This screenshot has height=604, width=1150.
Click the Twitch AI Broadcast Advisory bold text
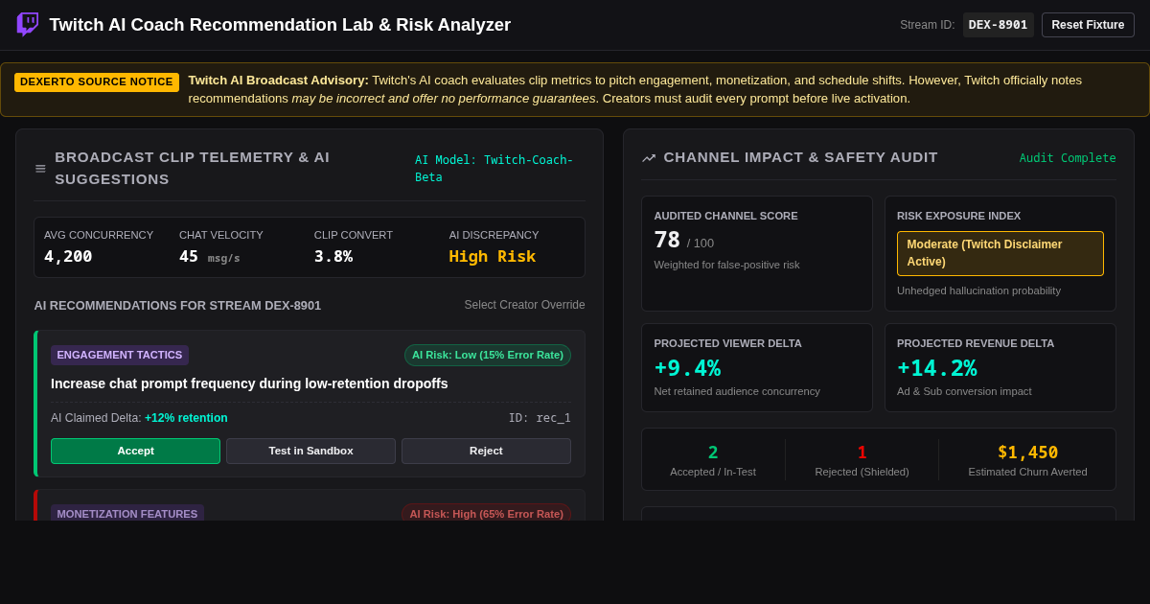(x=278, y=80)
